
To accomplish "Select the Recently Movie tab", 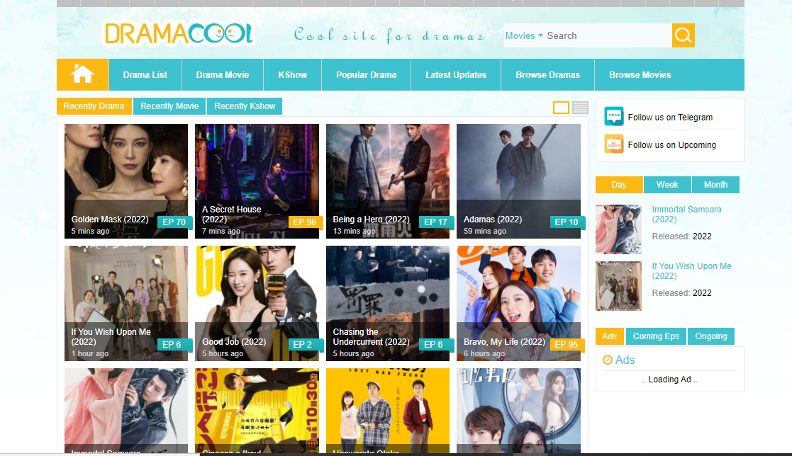I will click(169, 106).
